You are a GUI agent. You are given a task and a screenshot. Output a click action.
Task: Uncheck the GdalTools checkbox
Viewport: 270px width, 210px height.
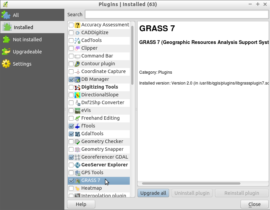tap(71, 134)
